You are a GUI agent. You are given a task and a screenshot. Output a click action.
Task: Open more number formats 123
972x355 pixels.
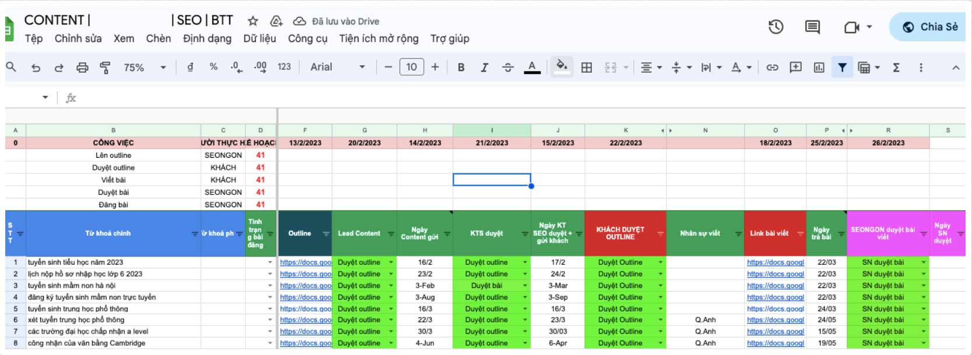[284, 67]
